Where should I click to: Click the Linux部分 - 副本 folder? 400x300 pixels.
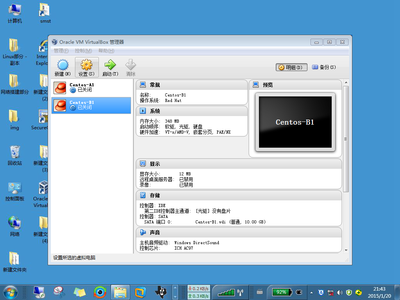(14, 52)
